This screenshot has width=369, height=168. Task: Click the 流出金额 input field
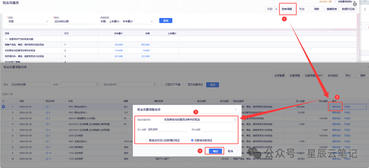tap(219, 130)
